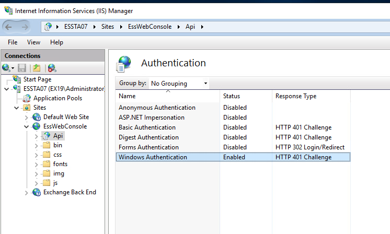The width and height of the screenshot is (390, 234).
Task: Click the Enabled status for Windows Authentication
Action: point(234,157)
